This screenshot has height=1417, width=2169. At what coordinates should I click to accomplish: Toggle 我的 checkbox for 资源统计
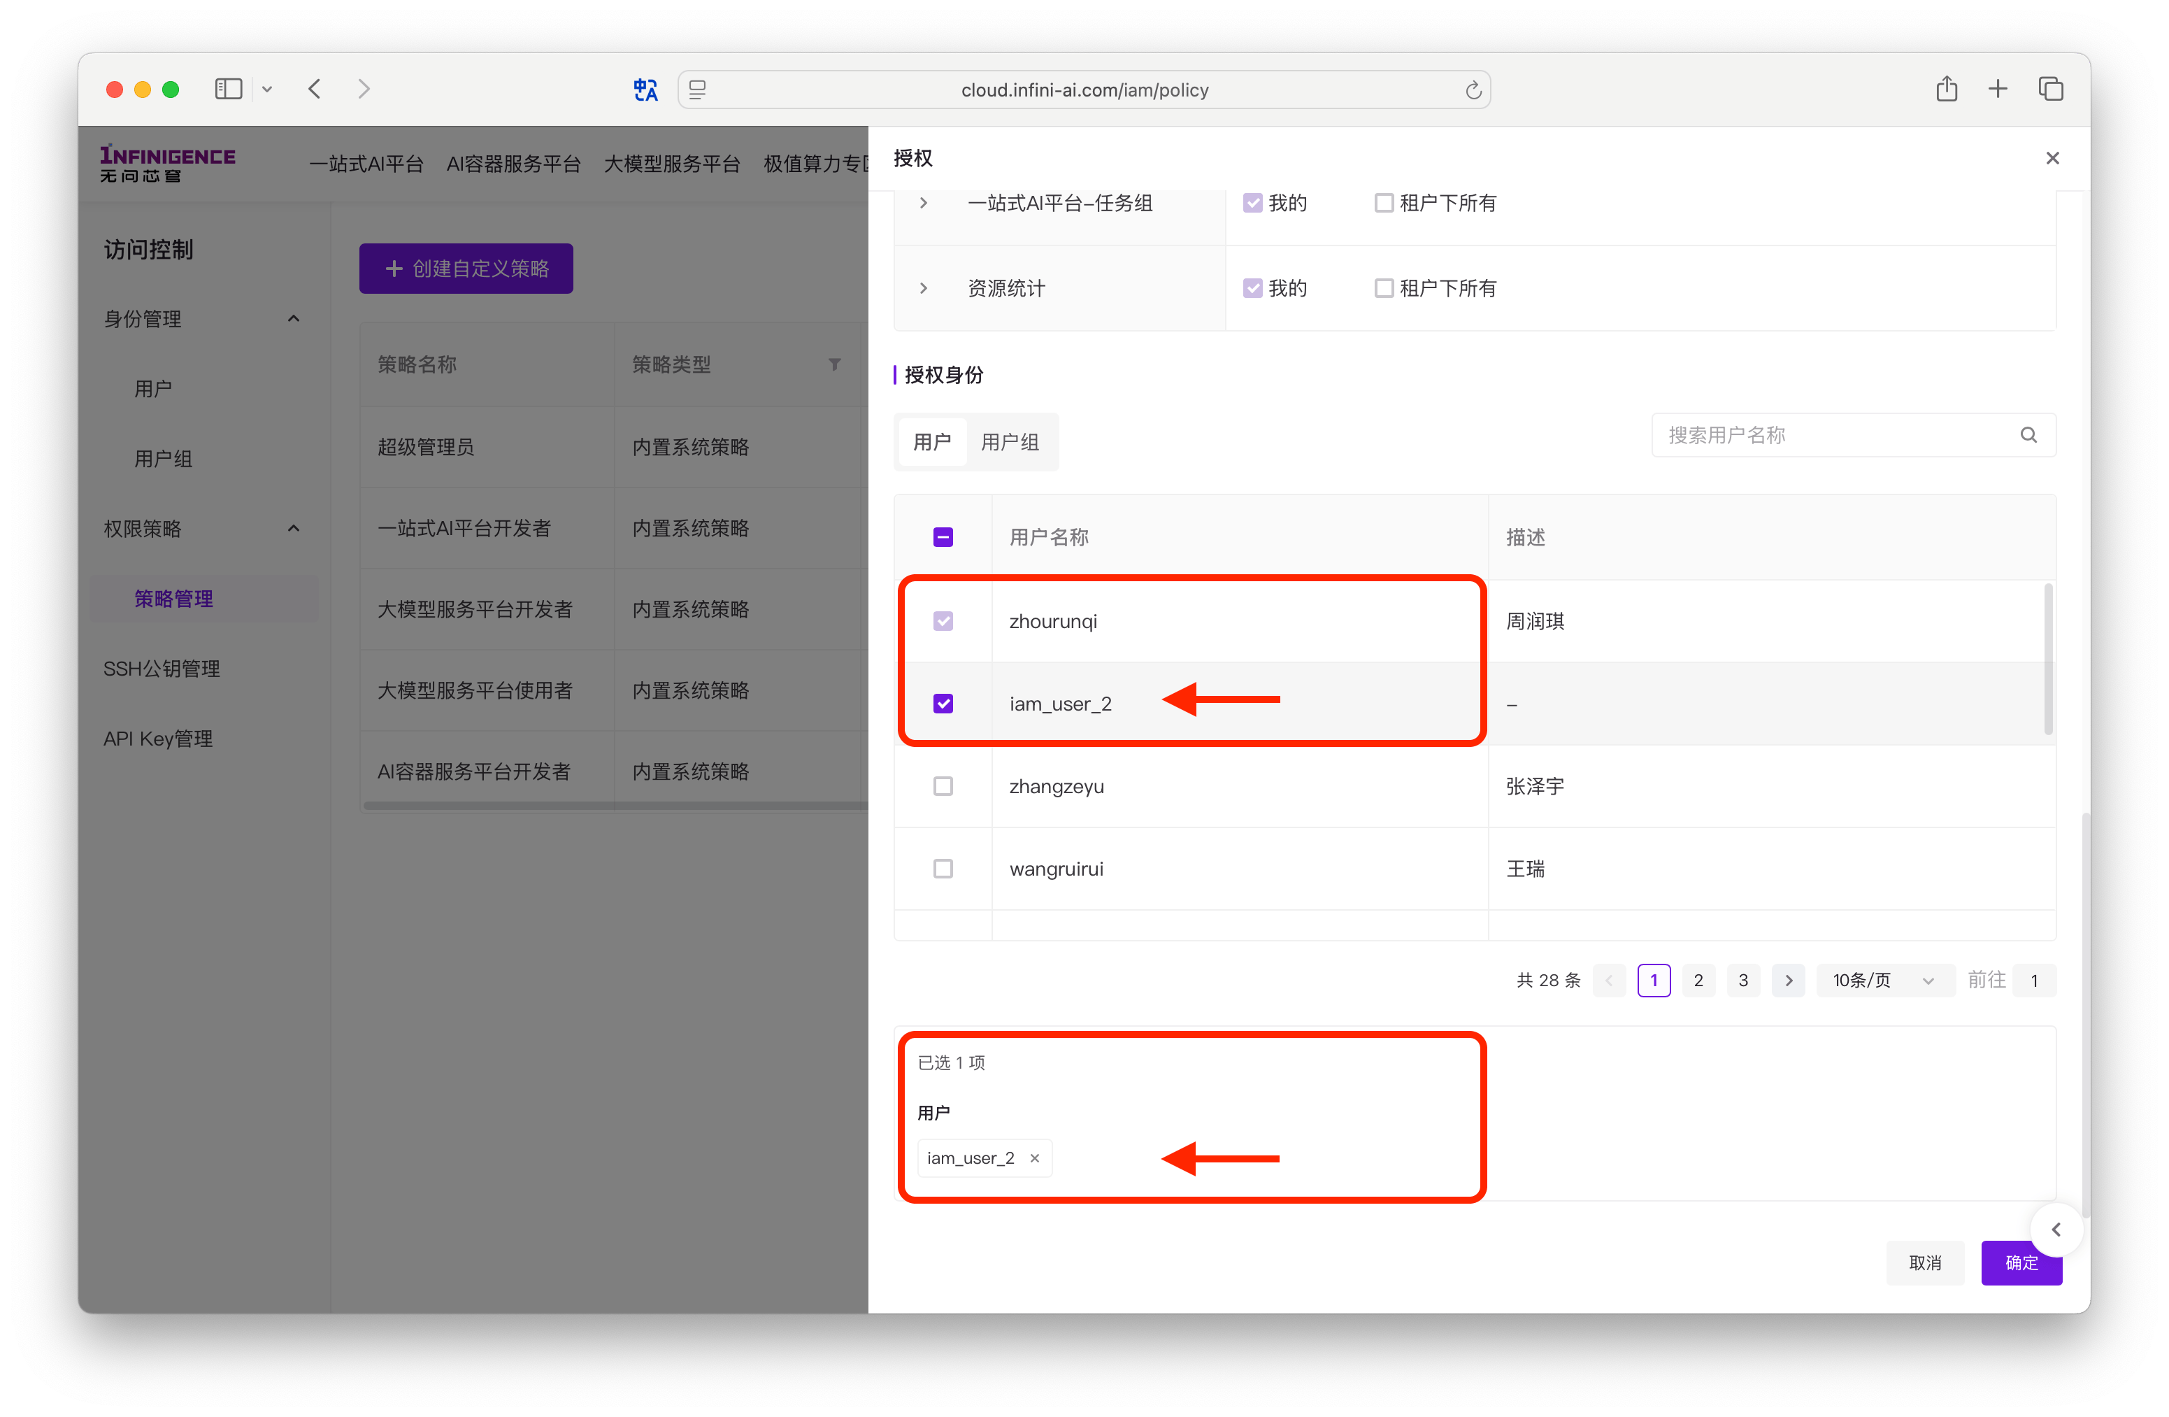1252,288
